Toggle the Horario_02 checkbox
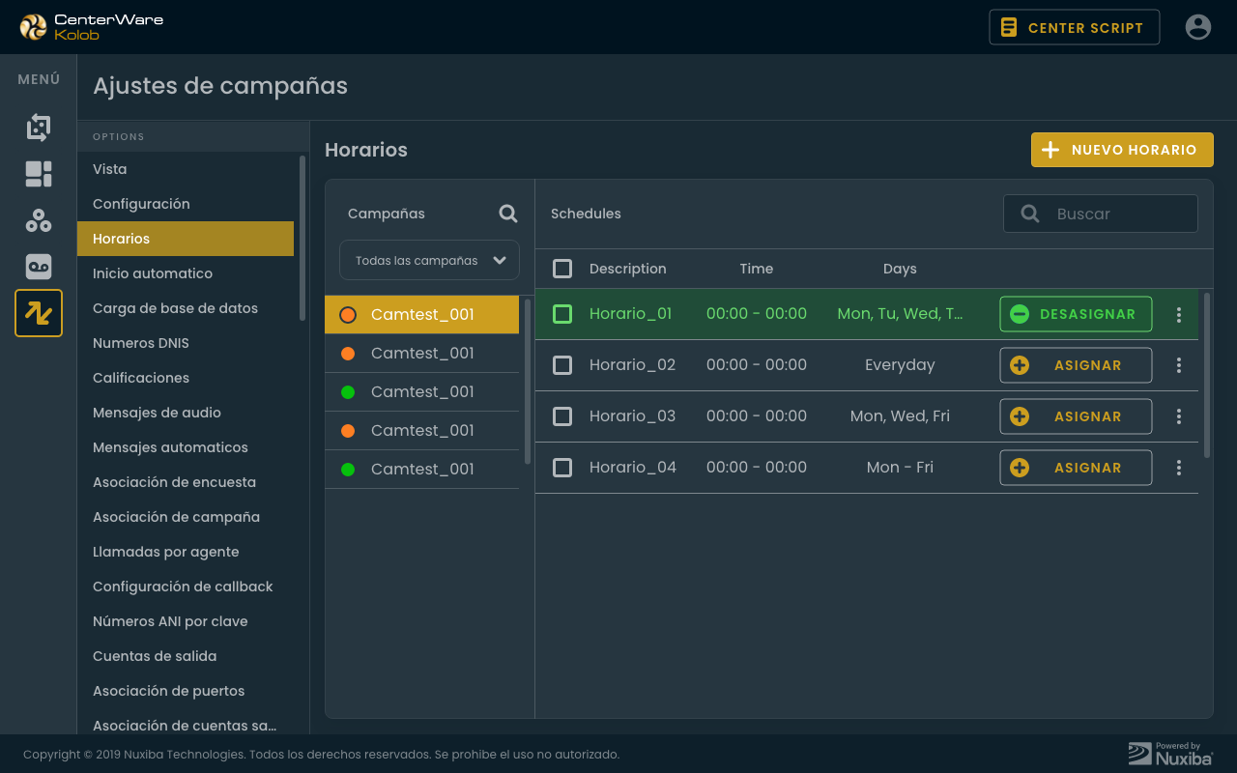 tap(562, 365)
